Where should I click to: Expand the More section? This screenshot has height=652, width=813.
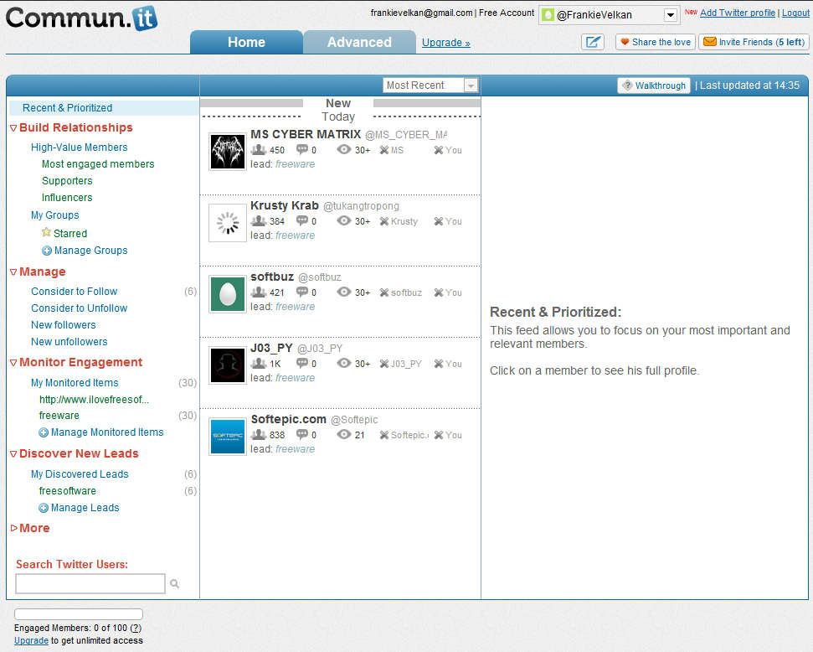13,528
